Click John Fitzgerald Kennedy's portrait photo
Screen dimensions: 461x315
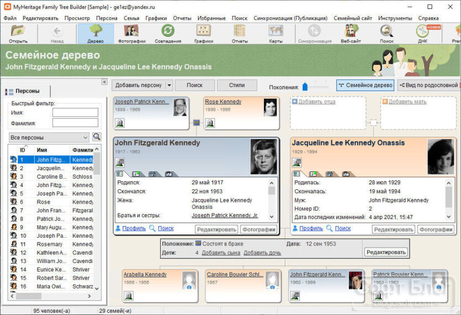click(x=264, y=157)
